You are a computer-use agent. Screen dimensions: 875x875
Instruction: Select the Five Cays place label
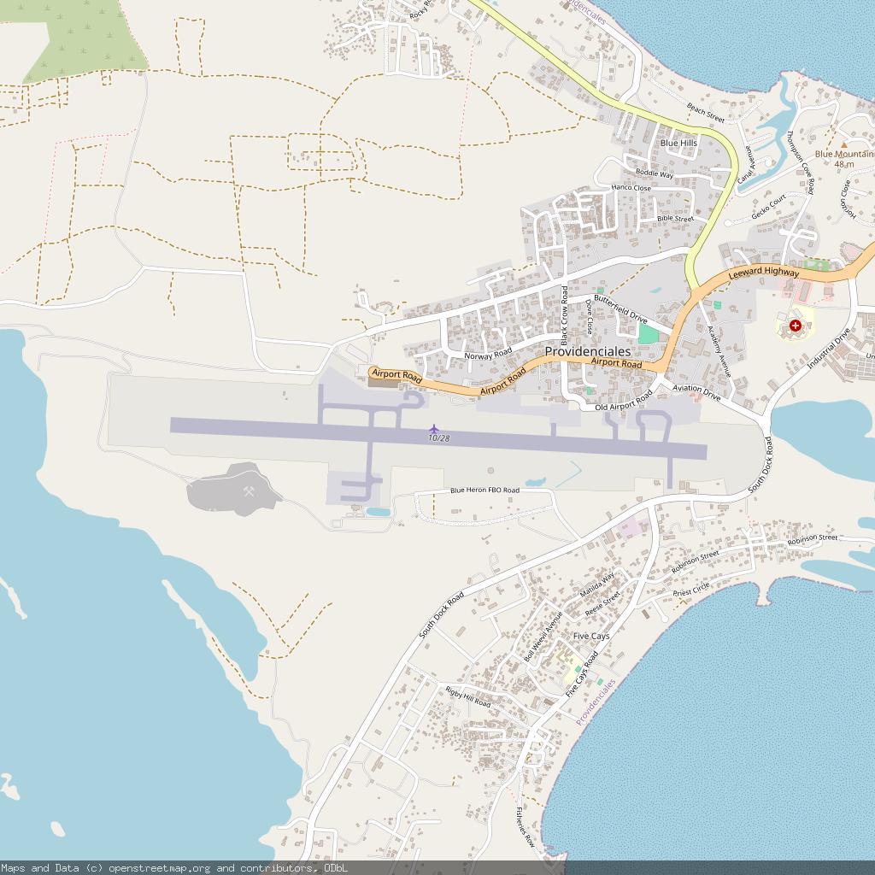[591, 637]
